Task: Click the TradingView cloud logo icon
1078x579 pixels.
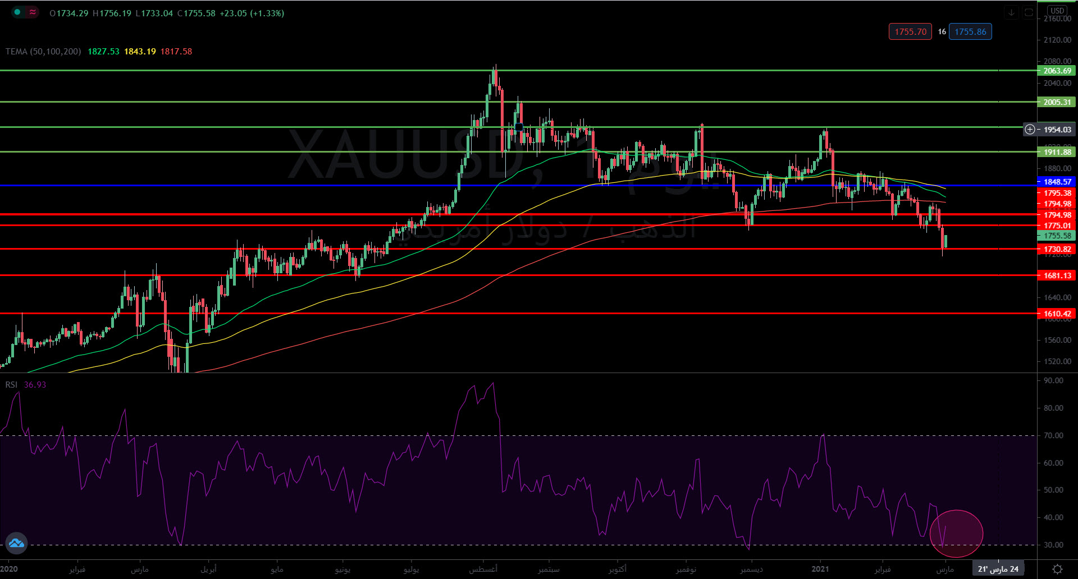Action: click(16, 543)
